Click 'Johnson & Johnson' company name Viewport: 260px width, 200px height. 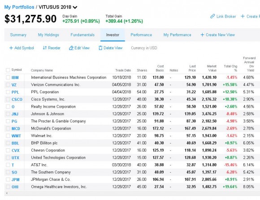click(x=48, y=114)
